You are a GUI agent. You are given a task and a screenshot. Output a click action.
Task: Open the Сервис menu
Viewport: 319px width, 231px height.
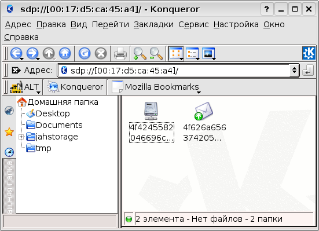point(193,24)
